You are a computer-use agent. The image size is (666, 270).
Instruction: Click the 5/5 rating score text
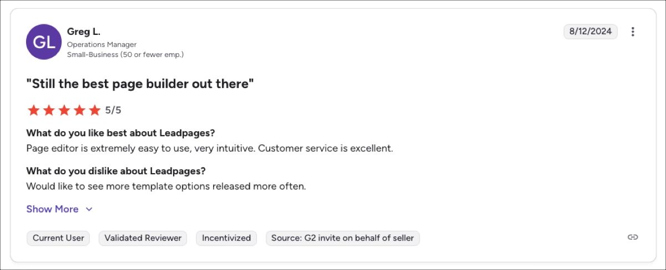pos(113,110)
